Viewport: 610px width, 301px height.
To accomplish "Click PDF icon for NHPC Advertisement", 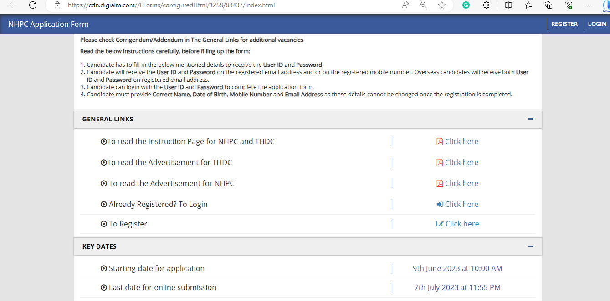I will tap(440, 183).
